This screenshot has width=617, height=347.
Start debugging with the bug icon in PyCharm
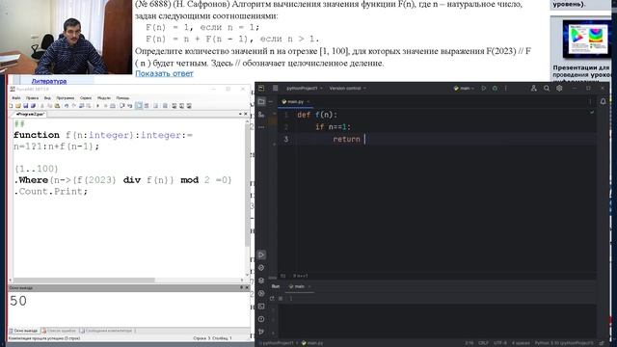[x=495, y=88]
